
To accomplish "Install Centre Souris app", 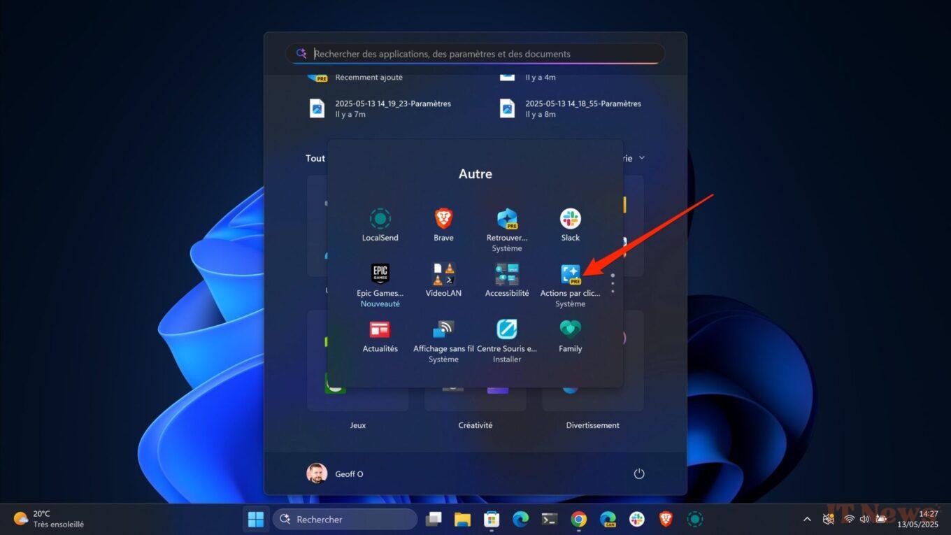I will [507, 341].
